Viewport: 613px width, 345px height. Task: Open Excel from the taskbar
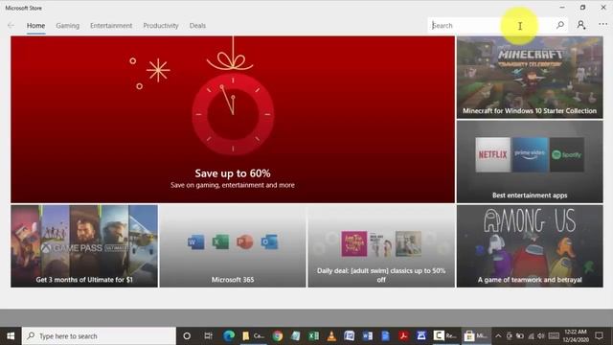pos(313,336)
